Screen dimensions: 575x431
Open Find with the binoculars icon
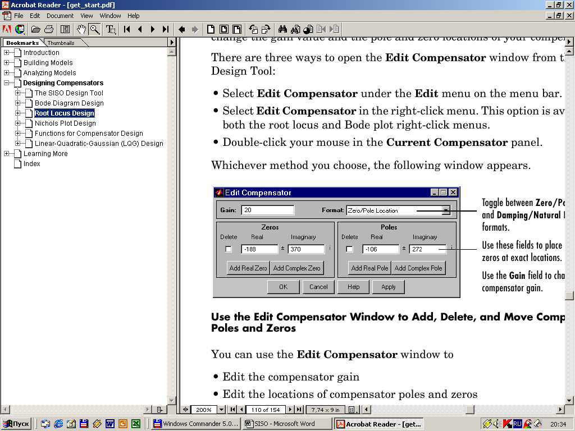point(282,29)
